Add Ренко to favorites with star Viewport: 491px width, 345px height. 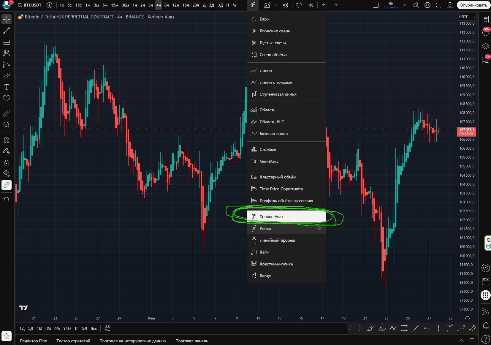[320, 228]
